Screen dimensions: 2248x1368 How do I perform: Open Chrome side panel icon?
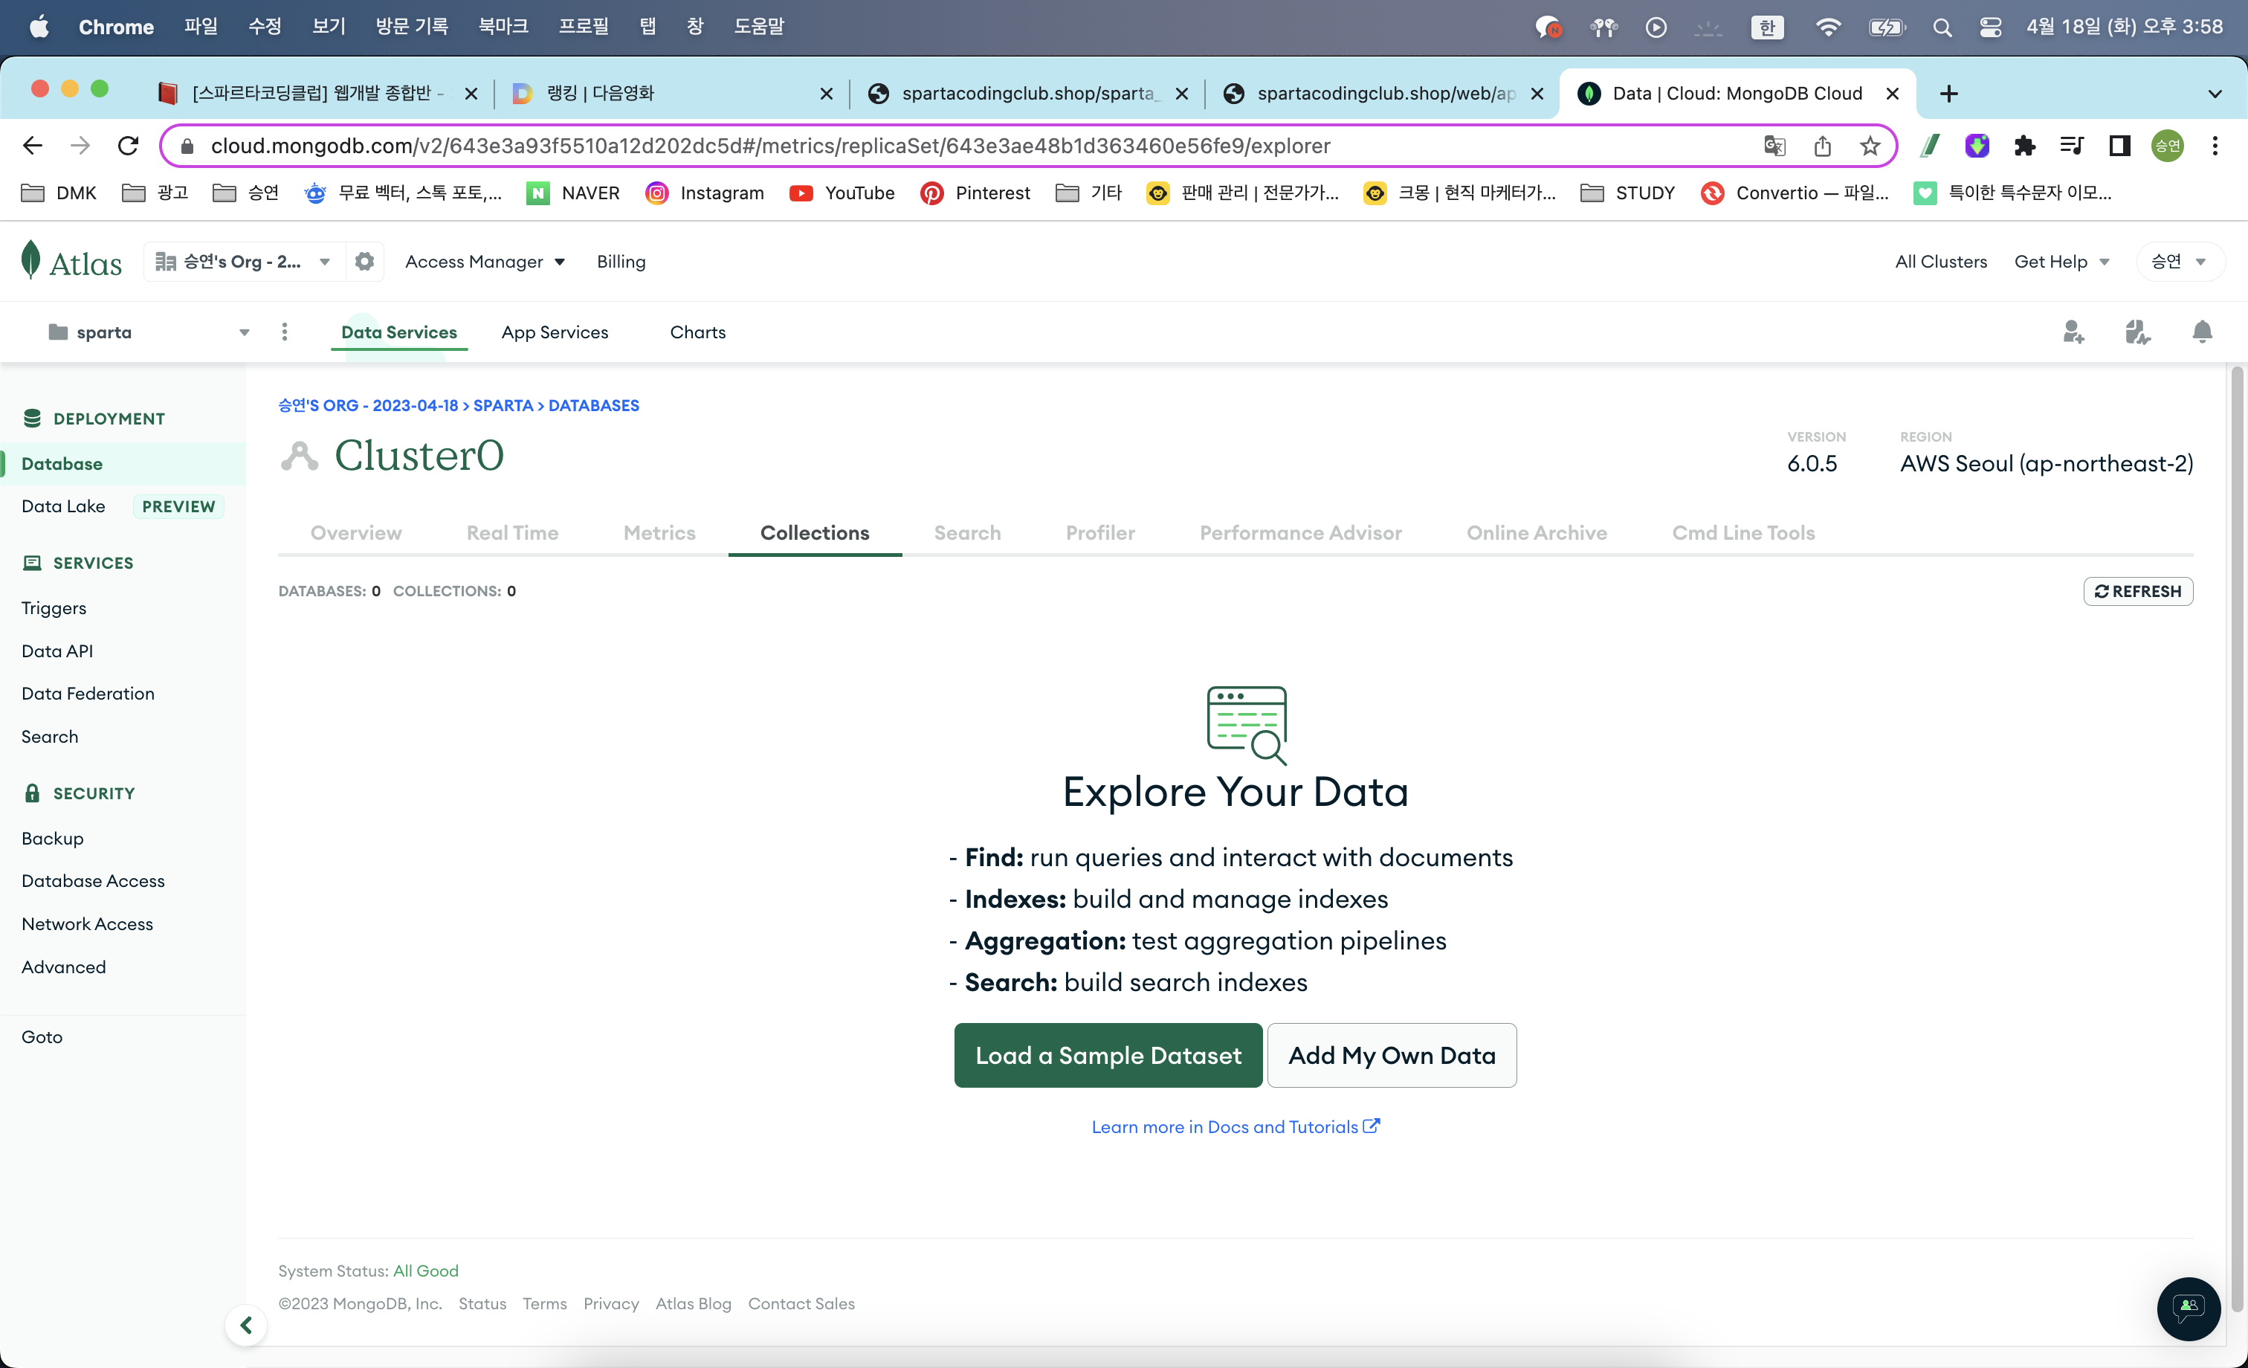pos(2119,146)
